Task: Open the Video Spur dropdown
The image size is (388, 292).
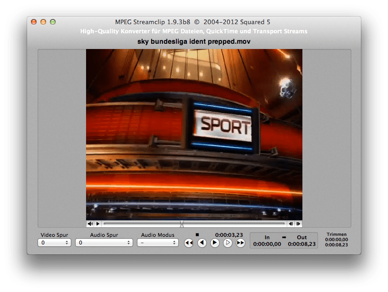Action: [54, 243]
